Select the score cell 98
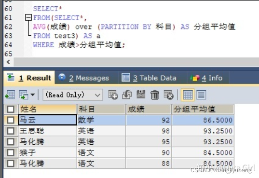The height and width of the screenshot is (178, 259). 149,131
